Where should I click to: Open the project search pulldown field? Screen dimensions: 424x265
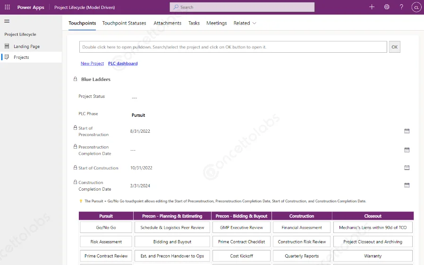[233, 47]
